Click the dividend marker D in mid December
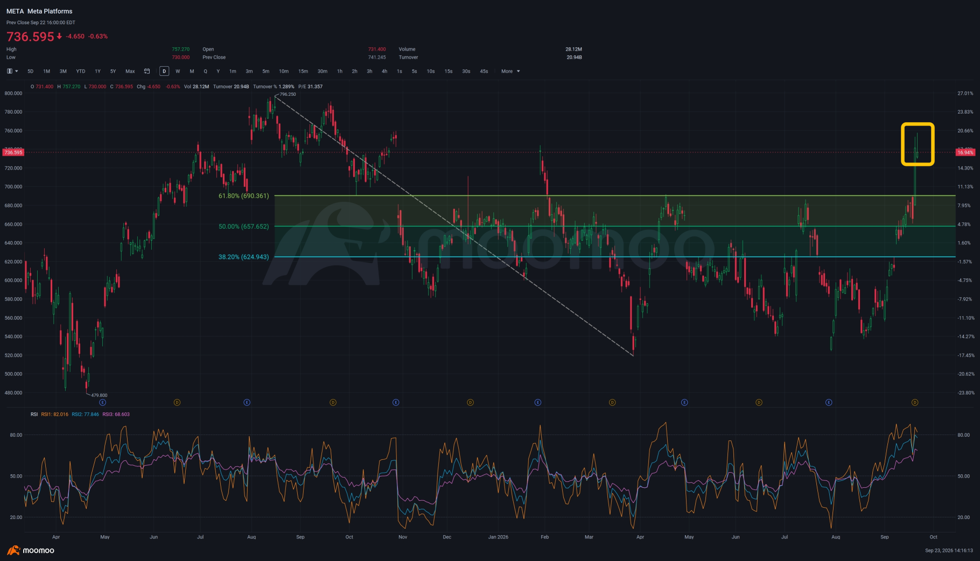 (x=470, y=402)
